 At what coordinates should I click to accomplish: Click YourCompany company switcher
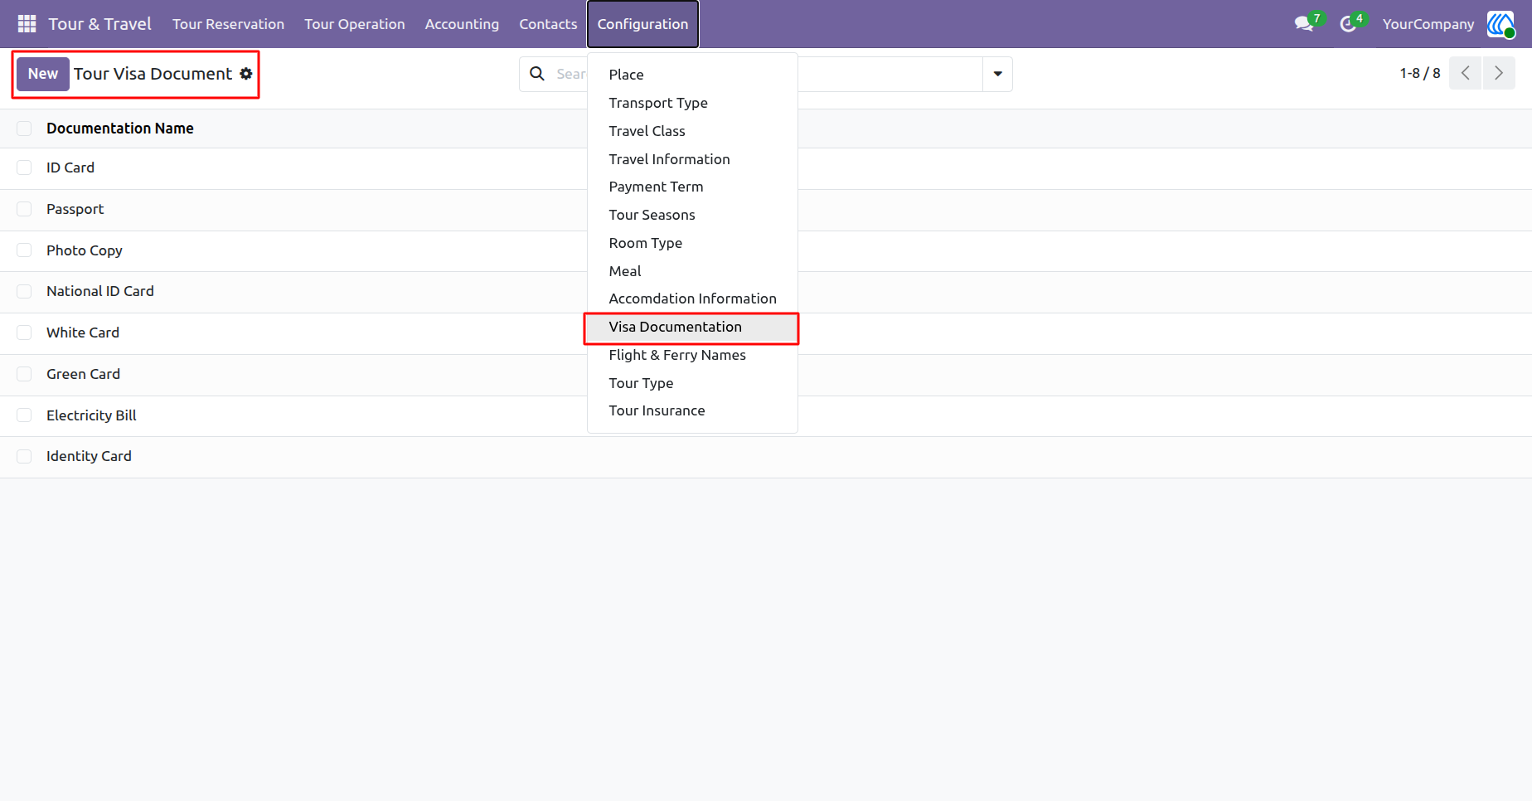[1428, 24]
